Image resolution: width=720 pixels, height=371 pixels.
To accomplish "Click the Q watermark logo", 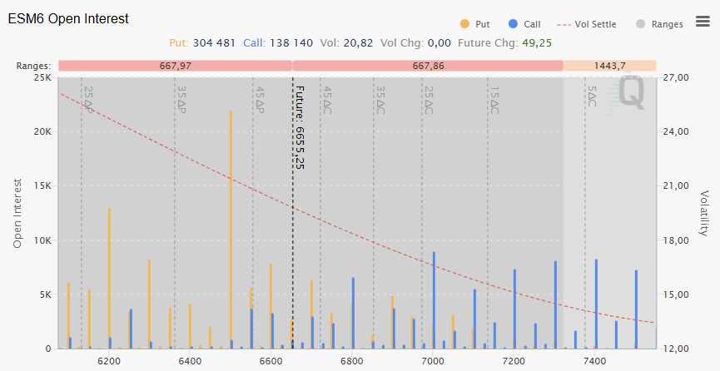I will (630, 94).
